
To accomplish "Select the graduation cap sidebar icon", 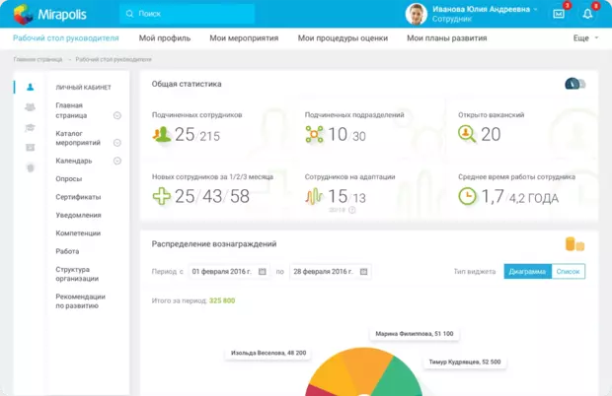I will coord(30,128).
